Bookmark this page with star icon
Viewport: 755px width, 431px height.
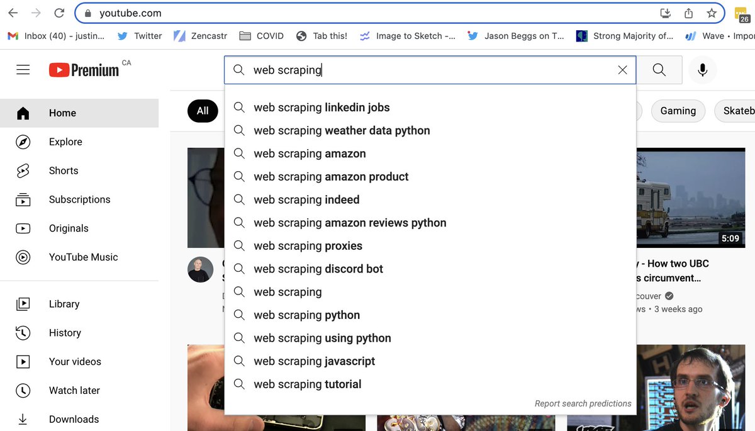712,13
